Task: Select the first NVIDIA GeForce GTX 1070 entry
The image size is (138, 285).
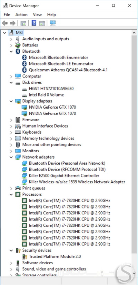Action: point(52,107)
